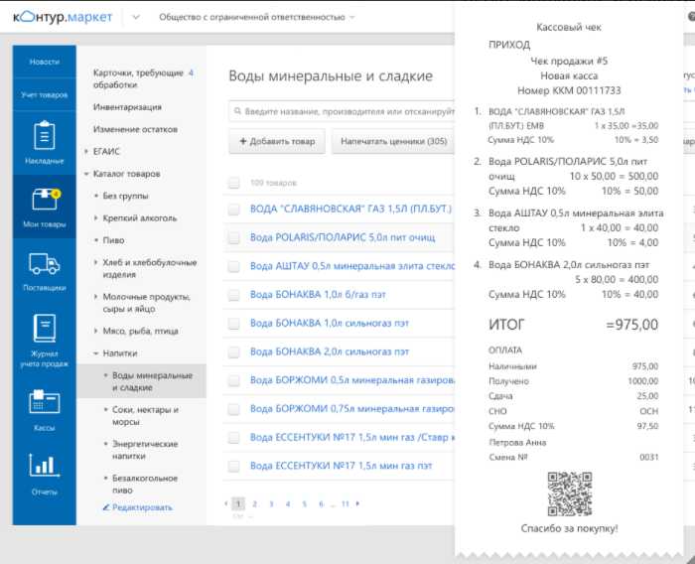Select the Без группы category
The height and width of the screenshot is (564, 695).
click(x=125, y=196)
